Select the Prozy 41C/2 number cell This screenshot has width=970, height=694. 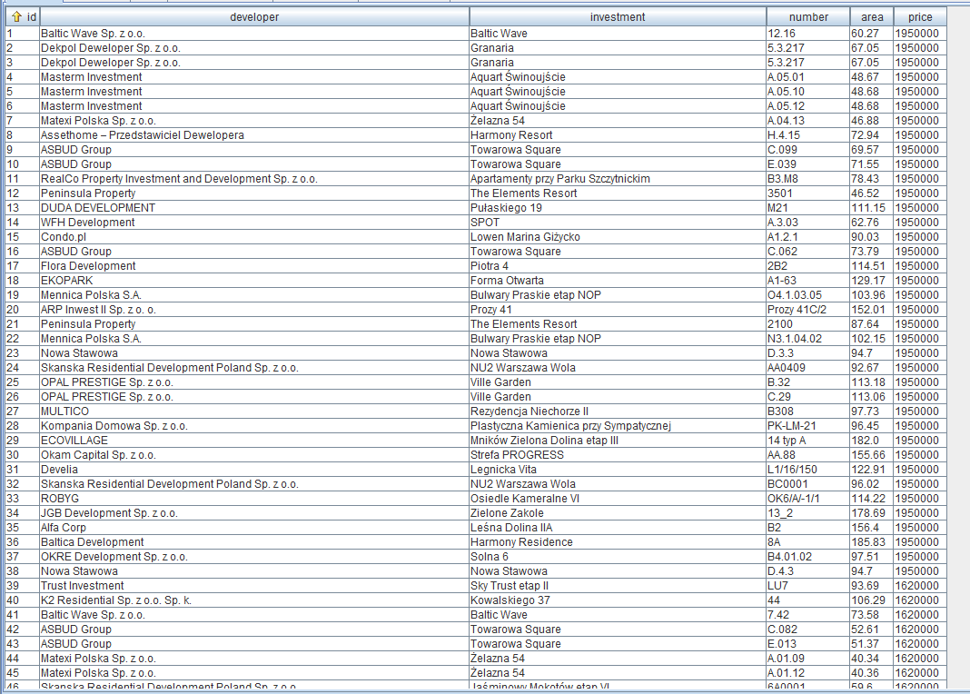click(x=797, y=310)
